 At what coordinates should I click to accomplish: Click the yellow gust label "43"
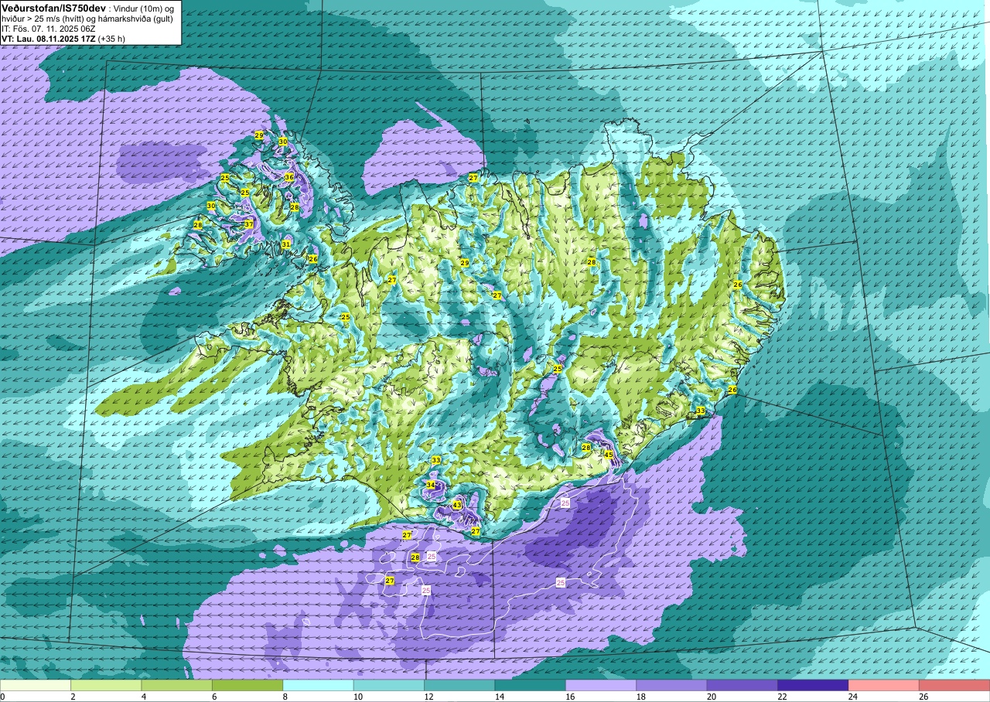[x=457, y=505]
